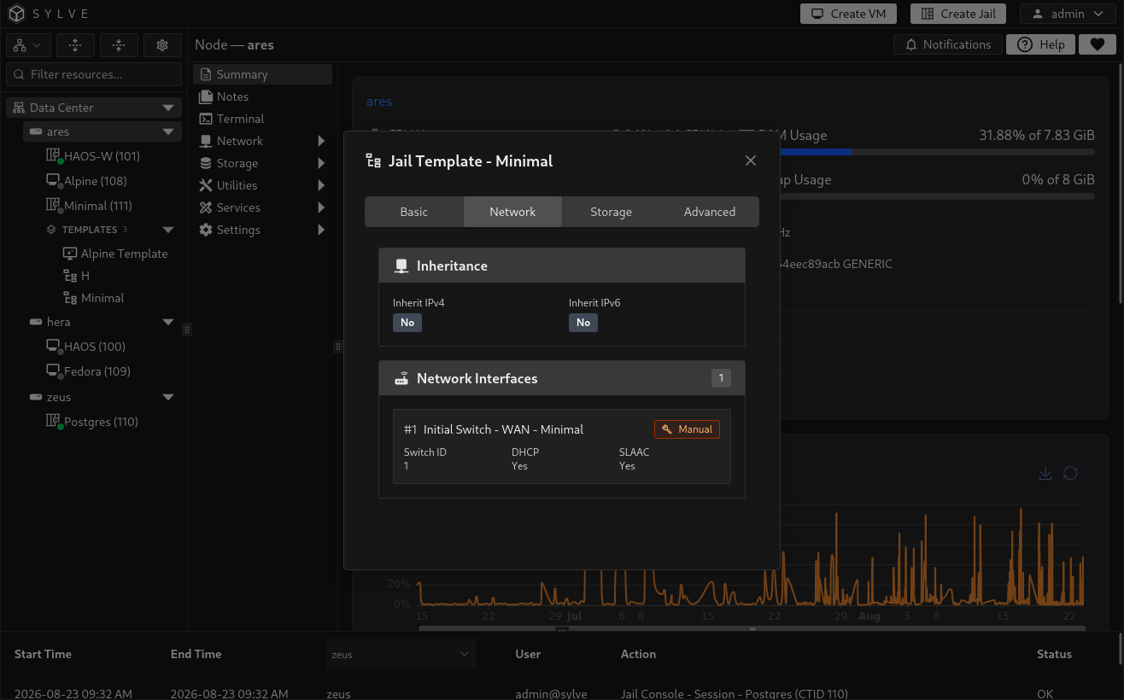Click the Inherit IPv6 No badge
1124x700 pixels.
pyautogui.click(x=583, y=323)
